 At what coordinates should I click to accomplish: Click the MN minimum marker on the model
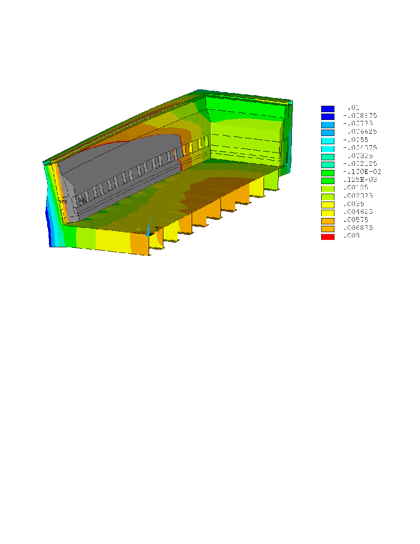[63, 201]
